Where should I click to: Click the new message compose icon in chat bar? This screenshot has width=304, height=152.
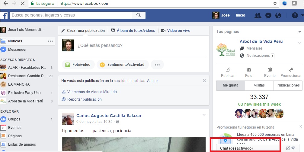point(288,148)
